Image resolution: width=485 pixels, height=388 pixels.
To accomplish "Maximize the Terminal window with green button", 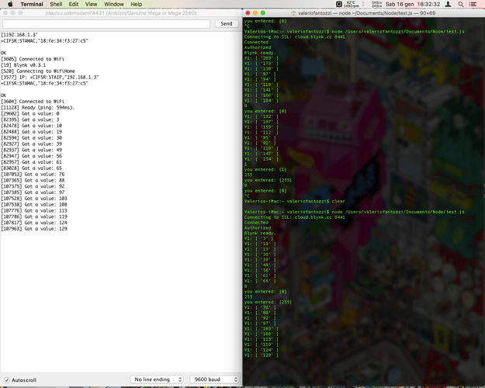I will coord(263,13).
